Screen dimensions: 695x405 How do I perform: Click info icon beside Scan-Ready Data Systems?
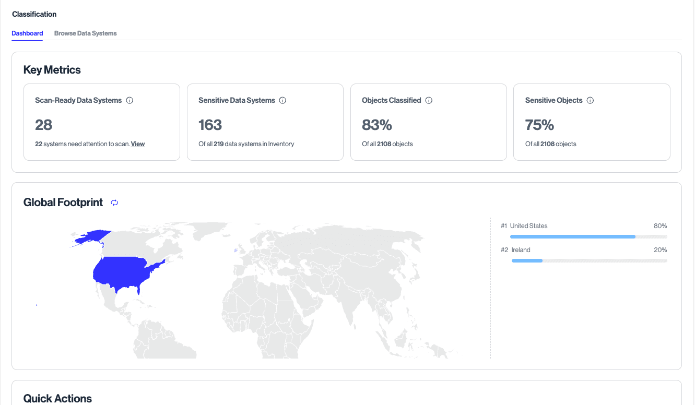tap(130, 100)
